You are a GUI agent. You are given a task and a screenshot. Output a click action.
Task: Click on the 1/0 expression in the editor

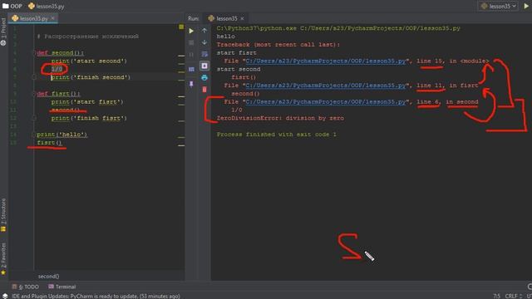pyautogui.click(x=57, y=69)
